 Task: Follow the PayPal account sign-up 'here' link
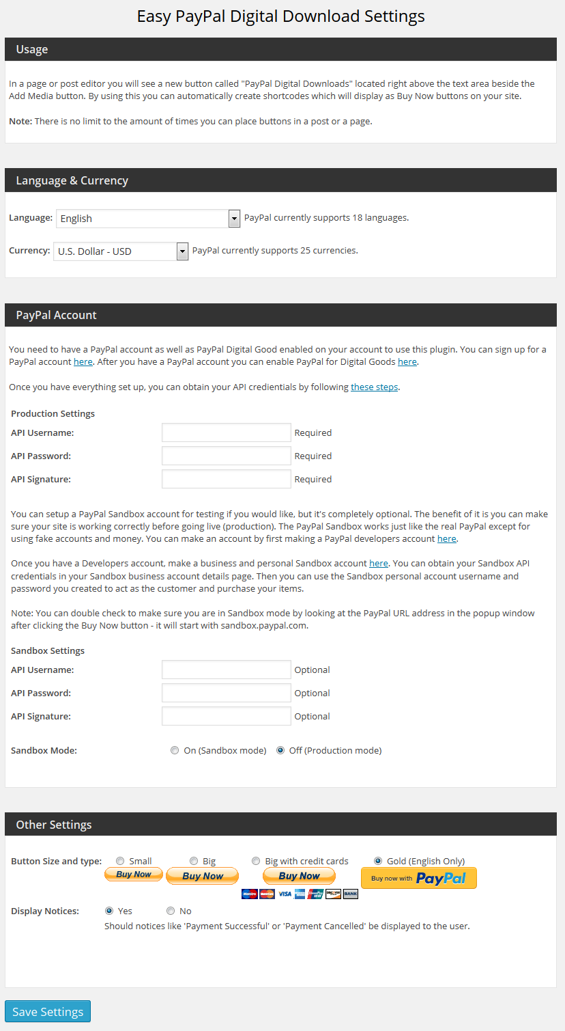pos(83,361)
